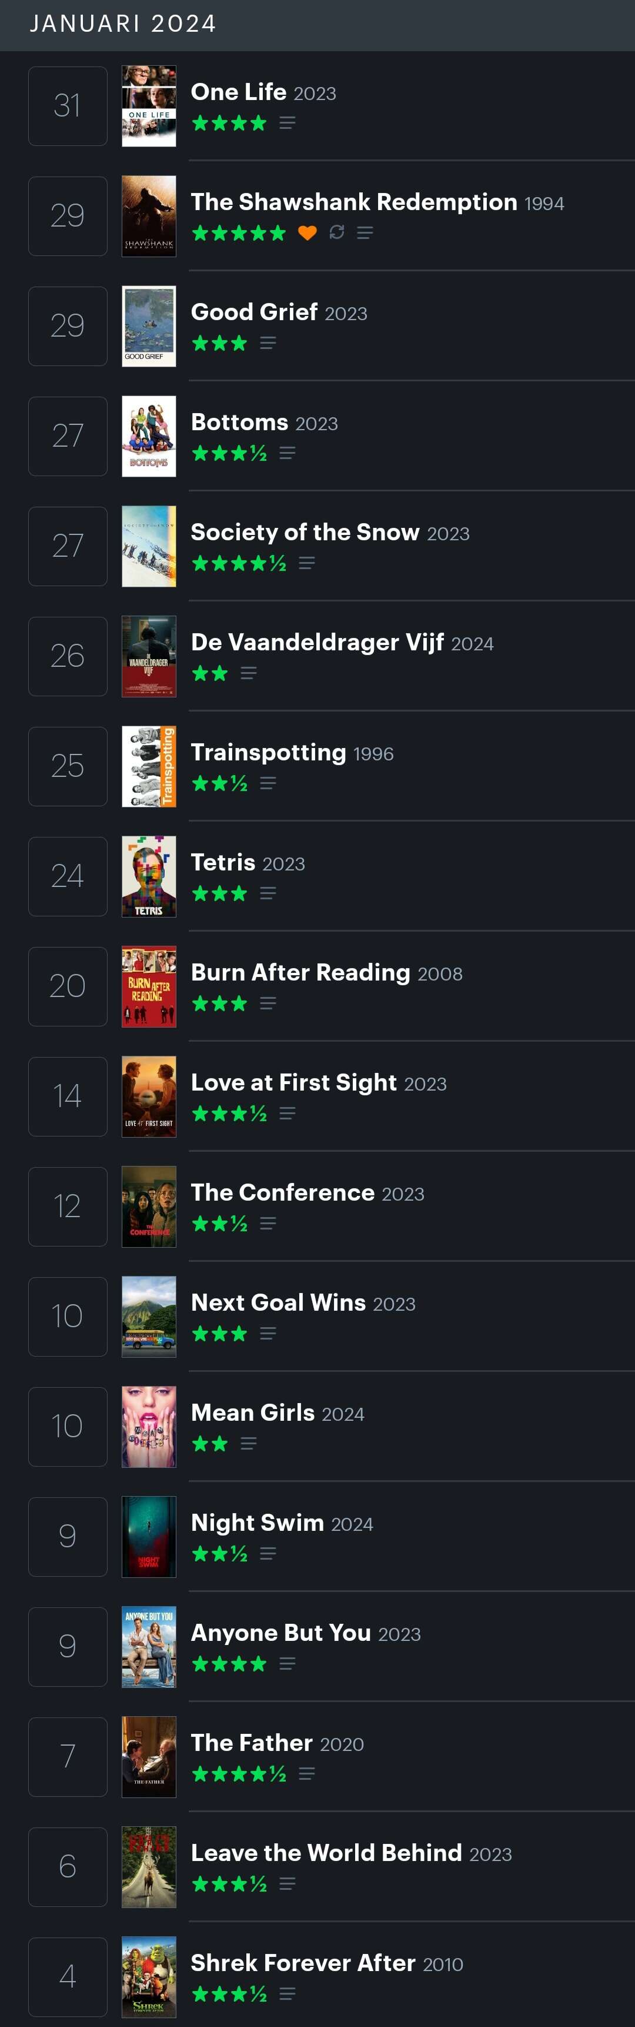Image resolution: width=635 pixels, height=2027 pixels.
Task: Click the day 31 date box
Action: tap(68, 106)
